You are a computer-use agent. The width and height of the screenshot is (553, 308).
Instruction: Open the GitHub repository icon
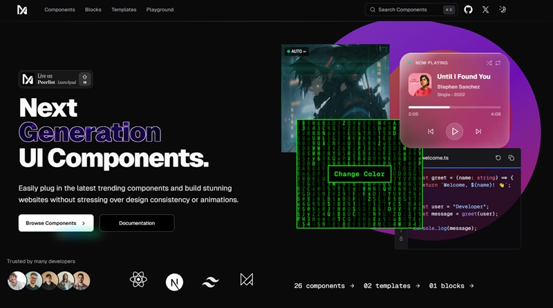468,10
